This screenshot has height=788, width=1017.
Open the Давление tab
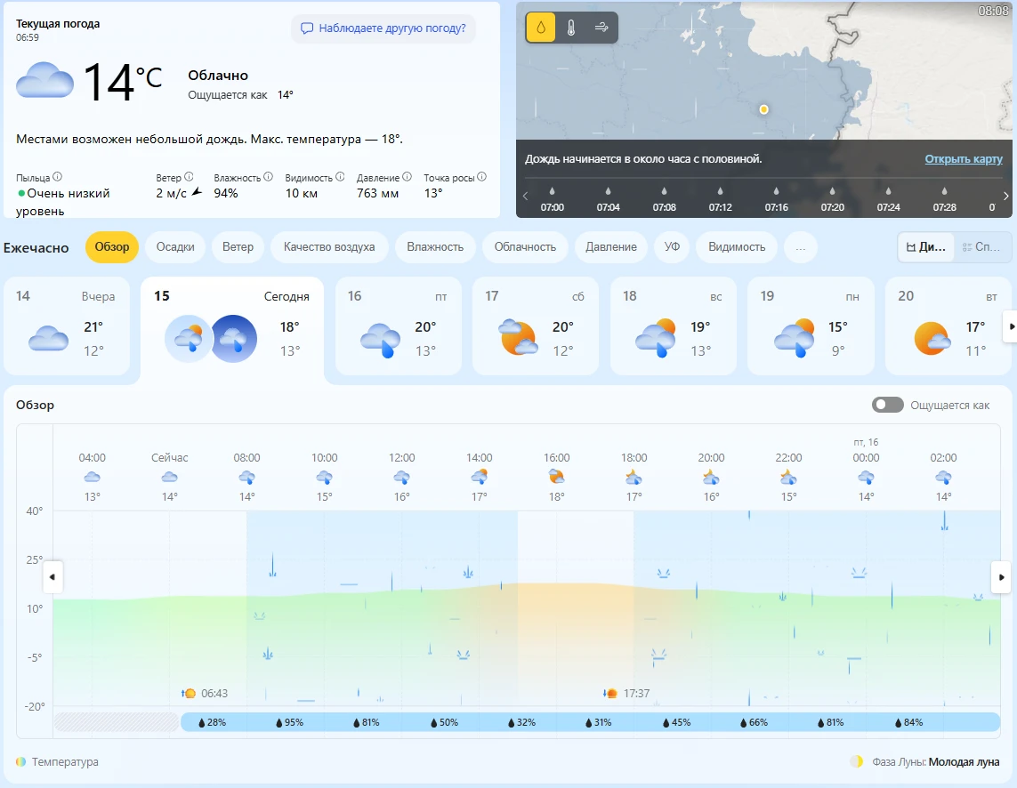[x=611, y=247]
